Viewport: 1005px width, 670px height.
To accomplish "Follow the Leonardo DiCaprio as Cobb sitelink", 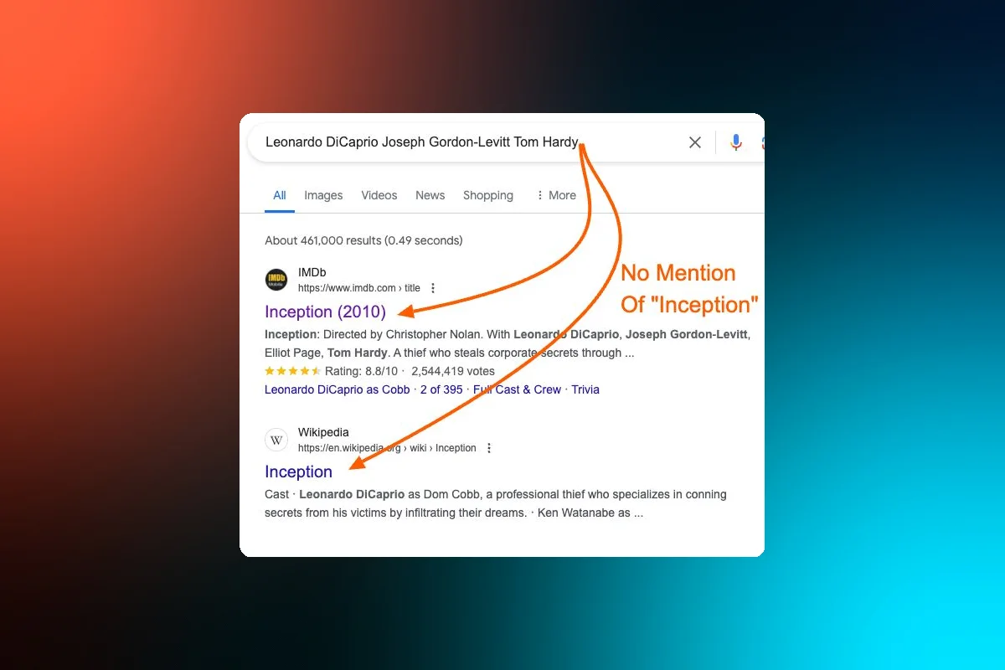I will click(338, 389).
